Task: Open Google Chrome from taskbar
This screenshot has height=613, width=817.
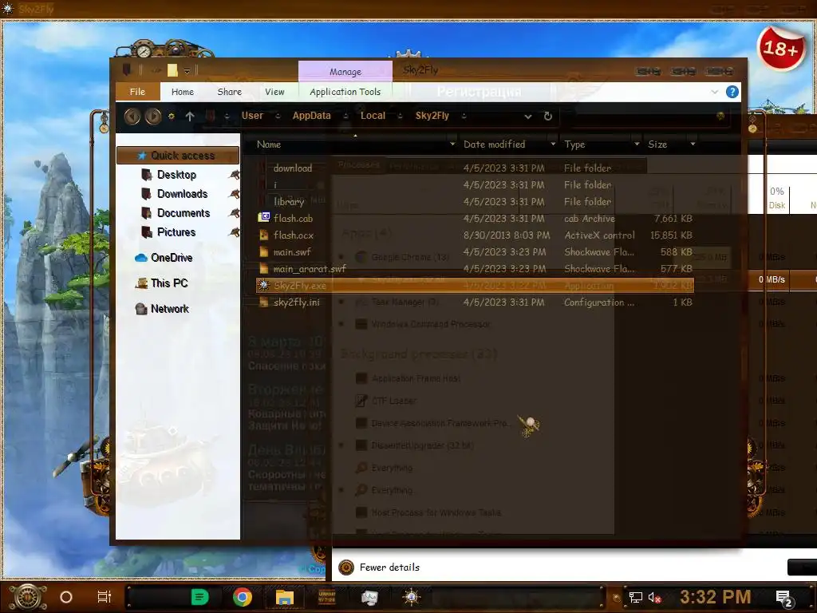Action: click(x=243, y=597)
